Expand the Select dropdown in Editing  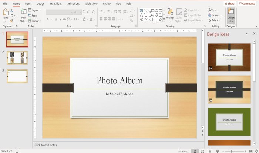(214, 20)
